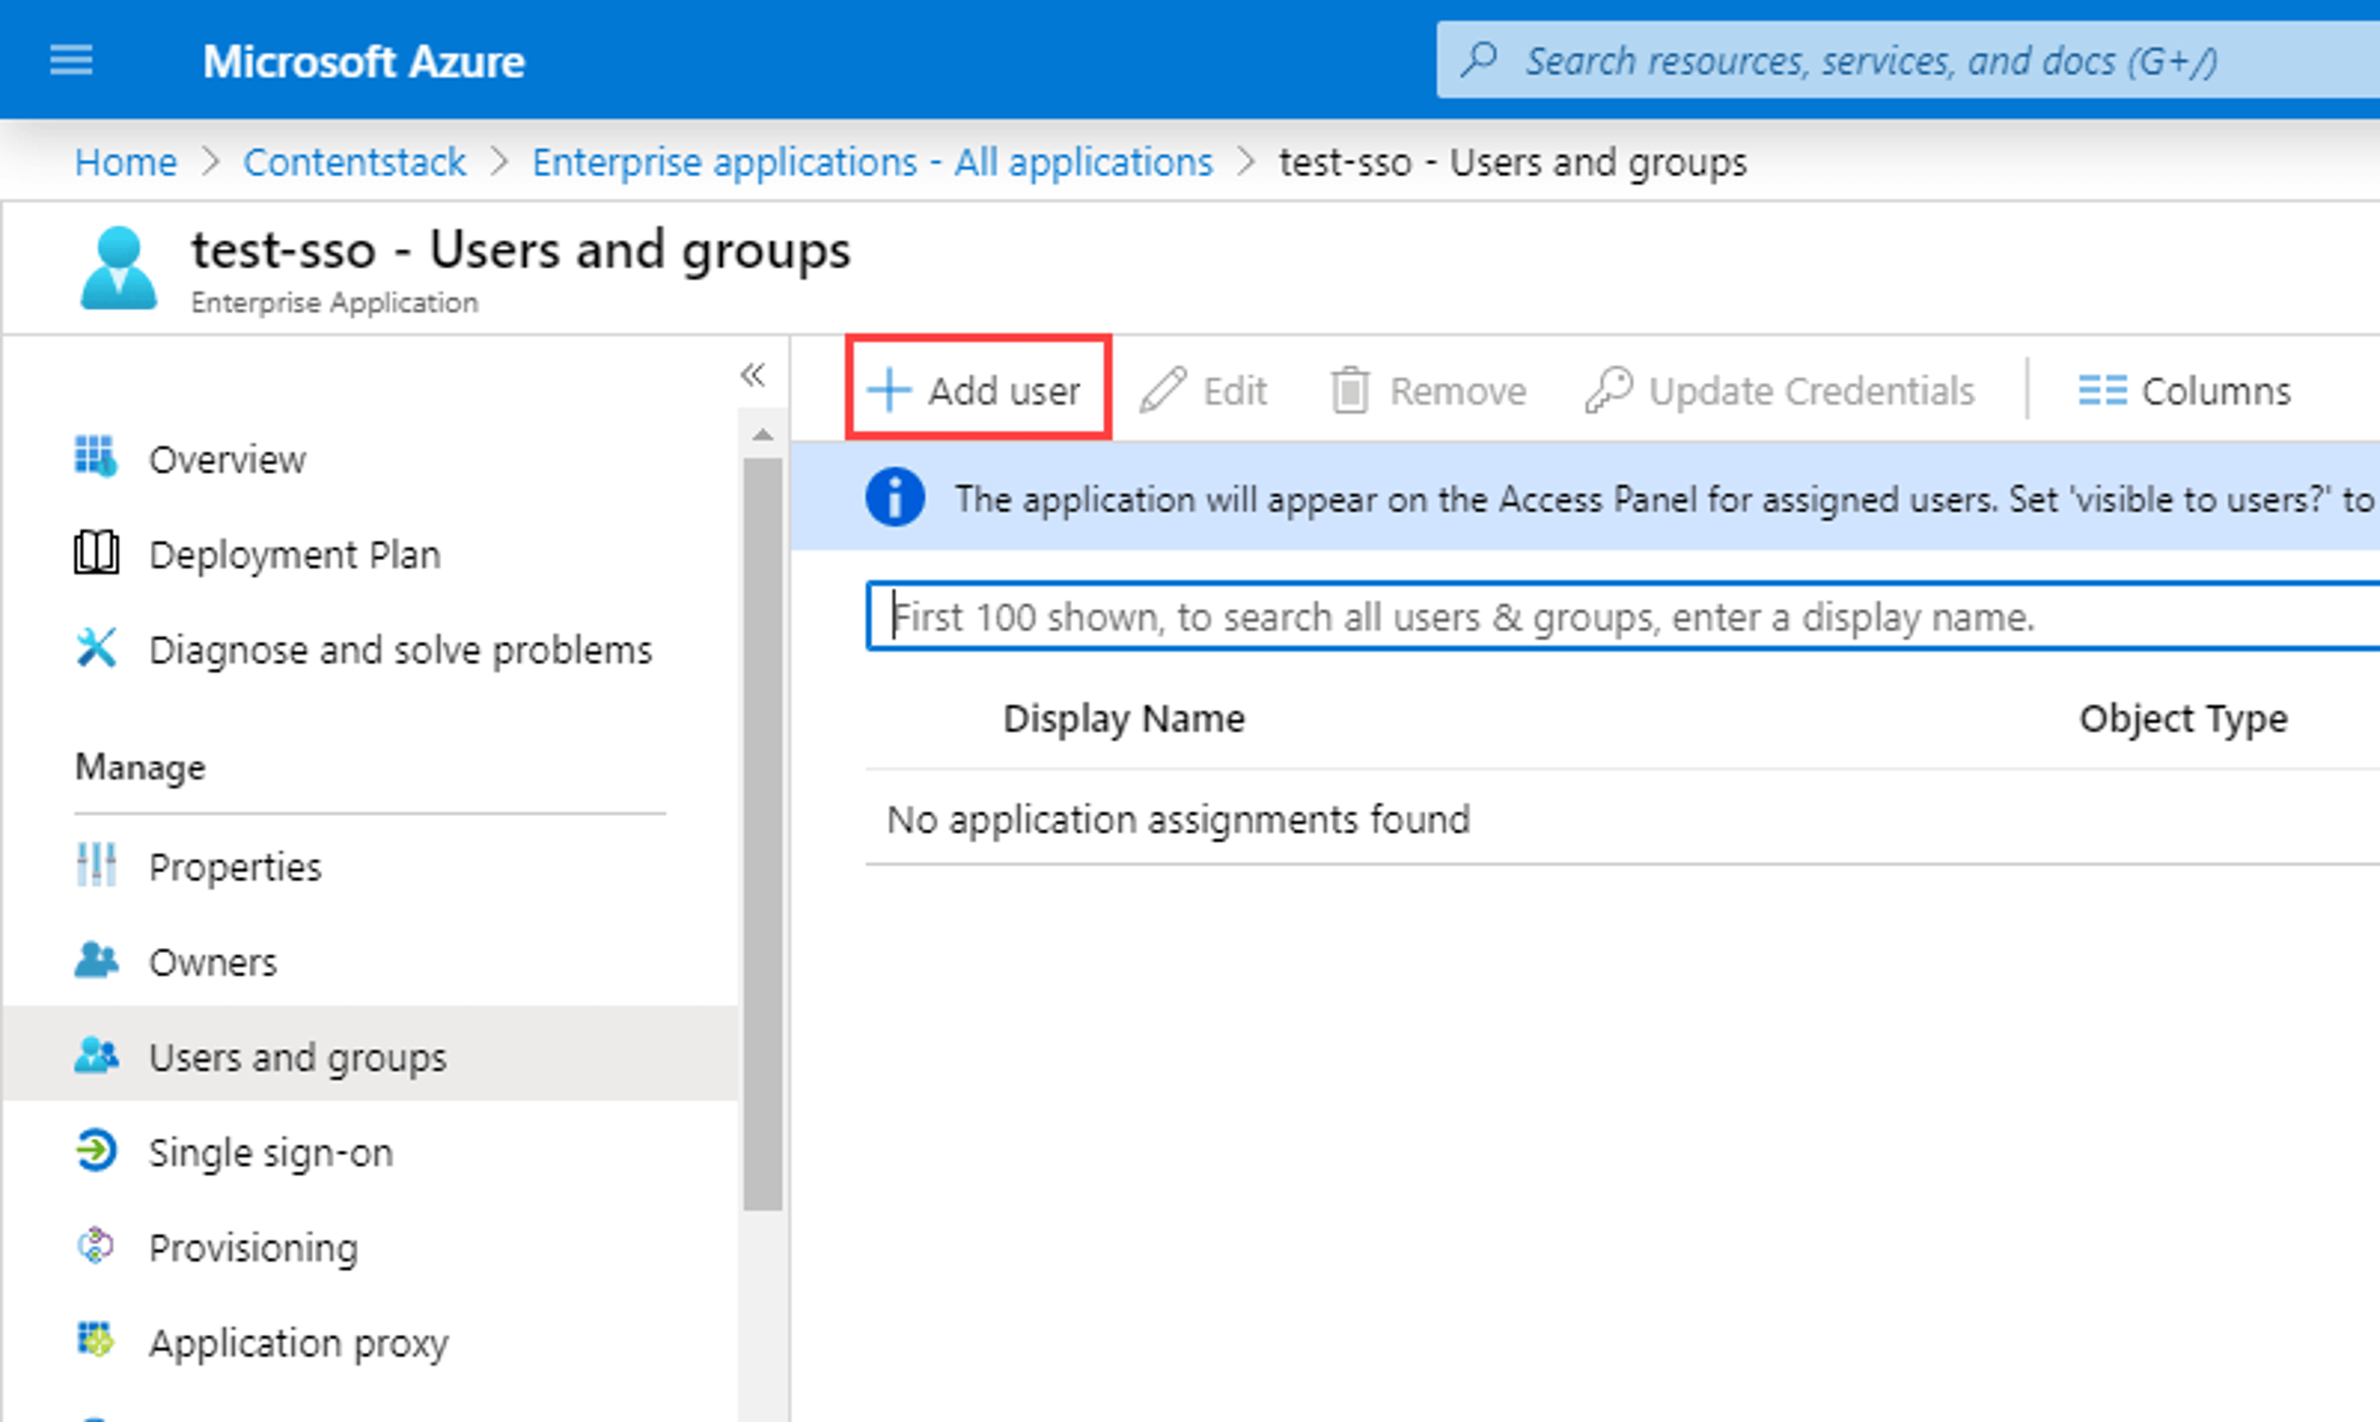
Task: Click the sidebar vertical scrollbar thumb
Action: click(x=763, y=834)
